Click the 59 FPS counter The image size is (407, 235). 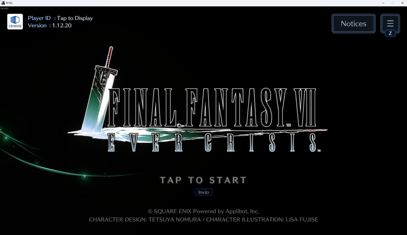[x=5, y=9]
